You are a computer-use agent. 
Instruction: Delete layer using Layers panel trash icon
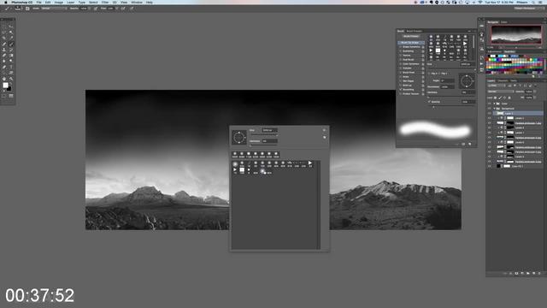tap(539, 274)
